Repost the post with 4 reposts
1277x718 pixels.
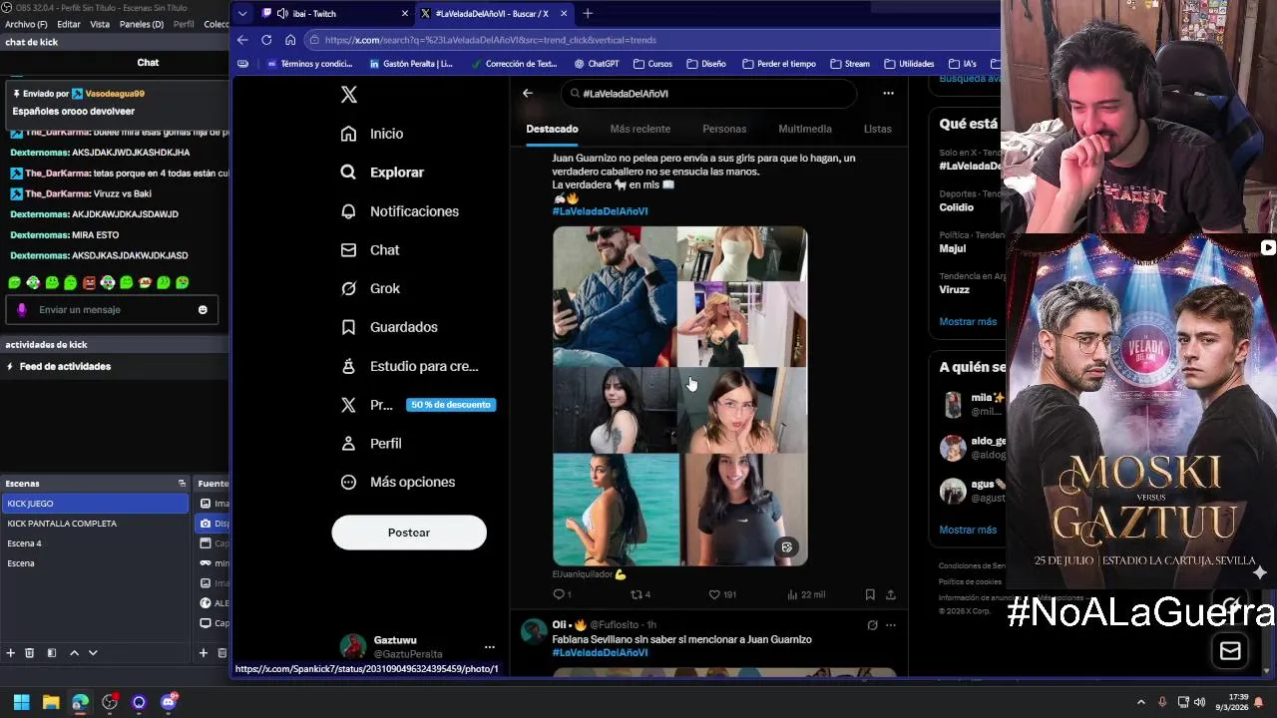[639, 594]
